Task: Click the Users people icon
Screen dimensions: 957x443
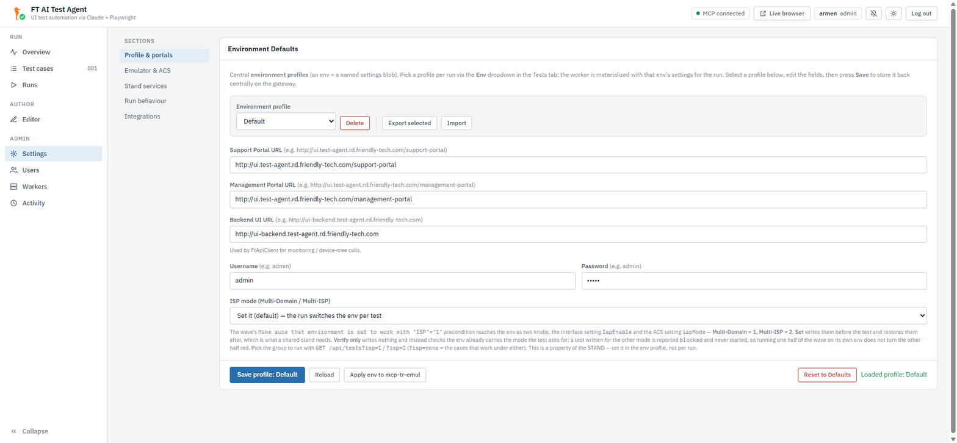Action: [13, 170]
